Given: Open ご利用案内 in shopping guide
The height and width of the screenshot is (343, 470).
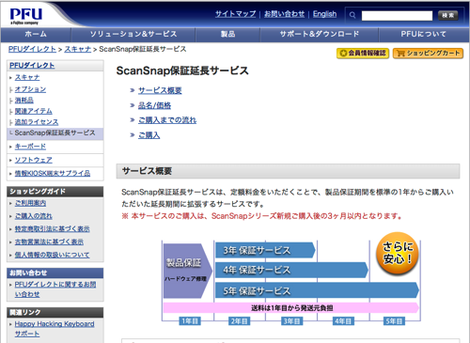Looking at the screenshot, I should point(30,203).
